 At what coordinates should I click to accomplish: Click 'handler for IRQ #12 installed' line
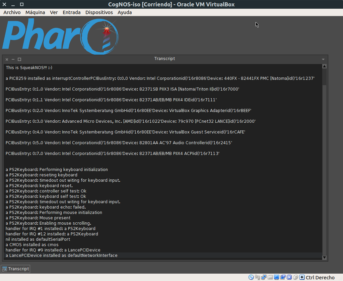point(52,234)
